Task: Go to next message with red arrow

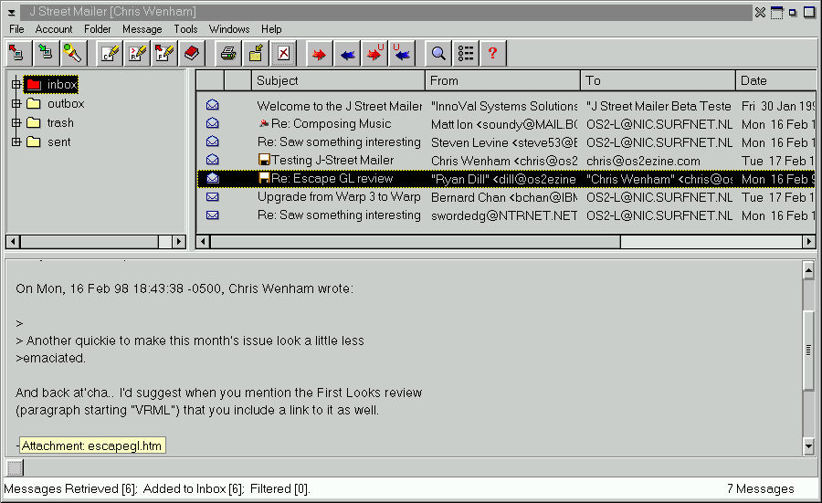Action: [320, 54]
